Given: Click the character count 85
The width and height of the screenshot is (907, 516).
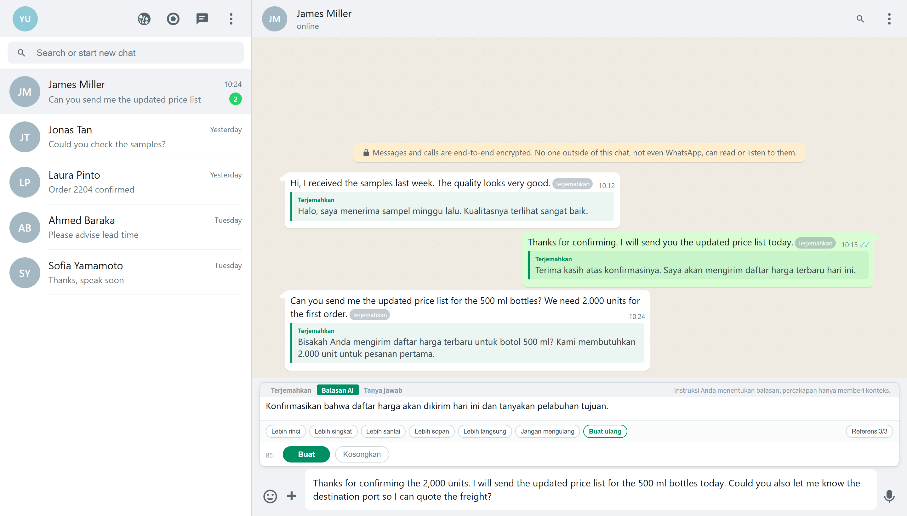Looking at the screenshot, I should [269, 455].
